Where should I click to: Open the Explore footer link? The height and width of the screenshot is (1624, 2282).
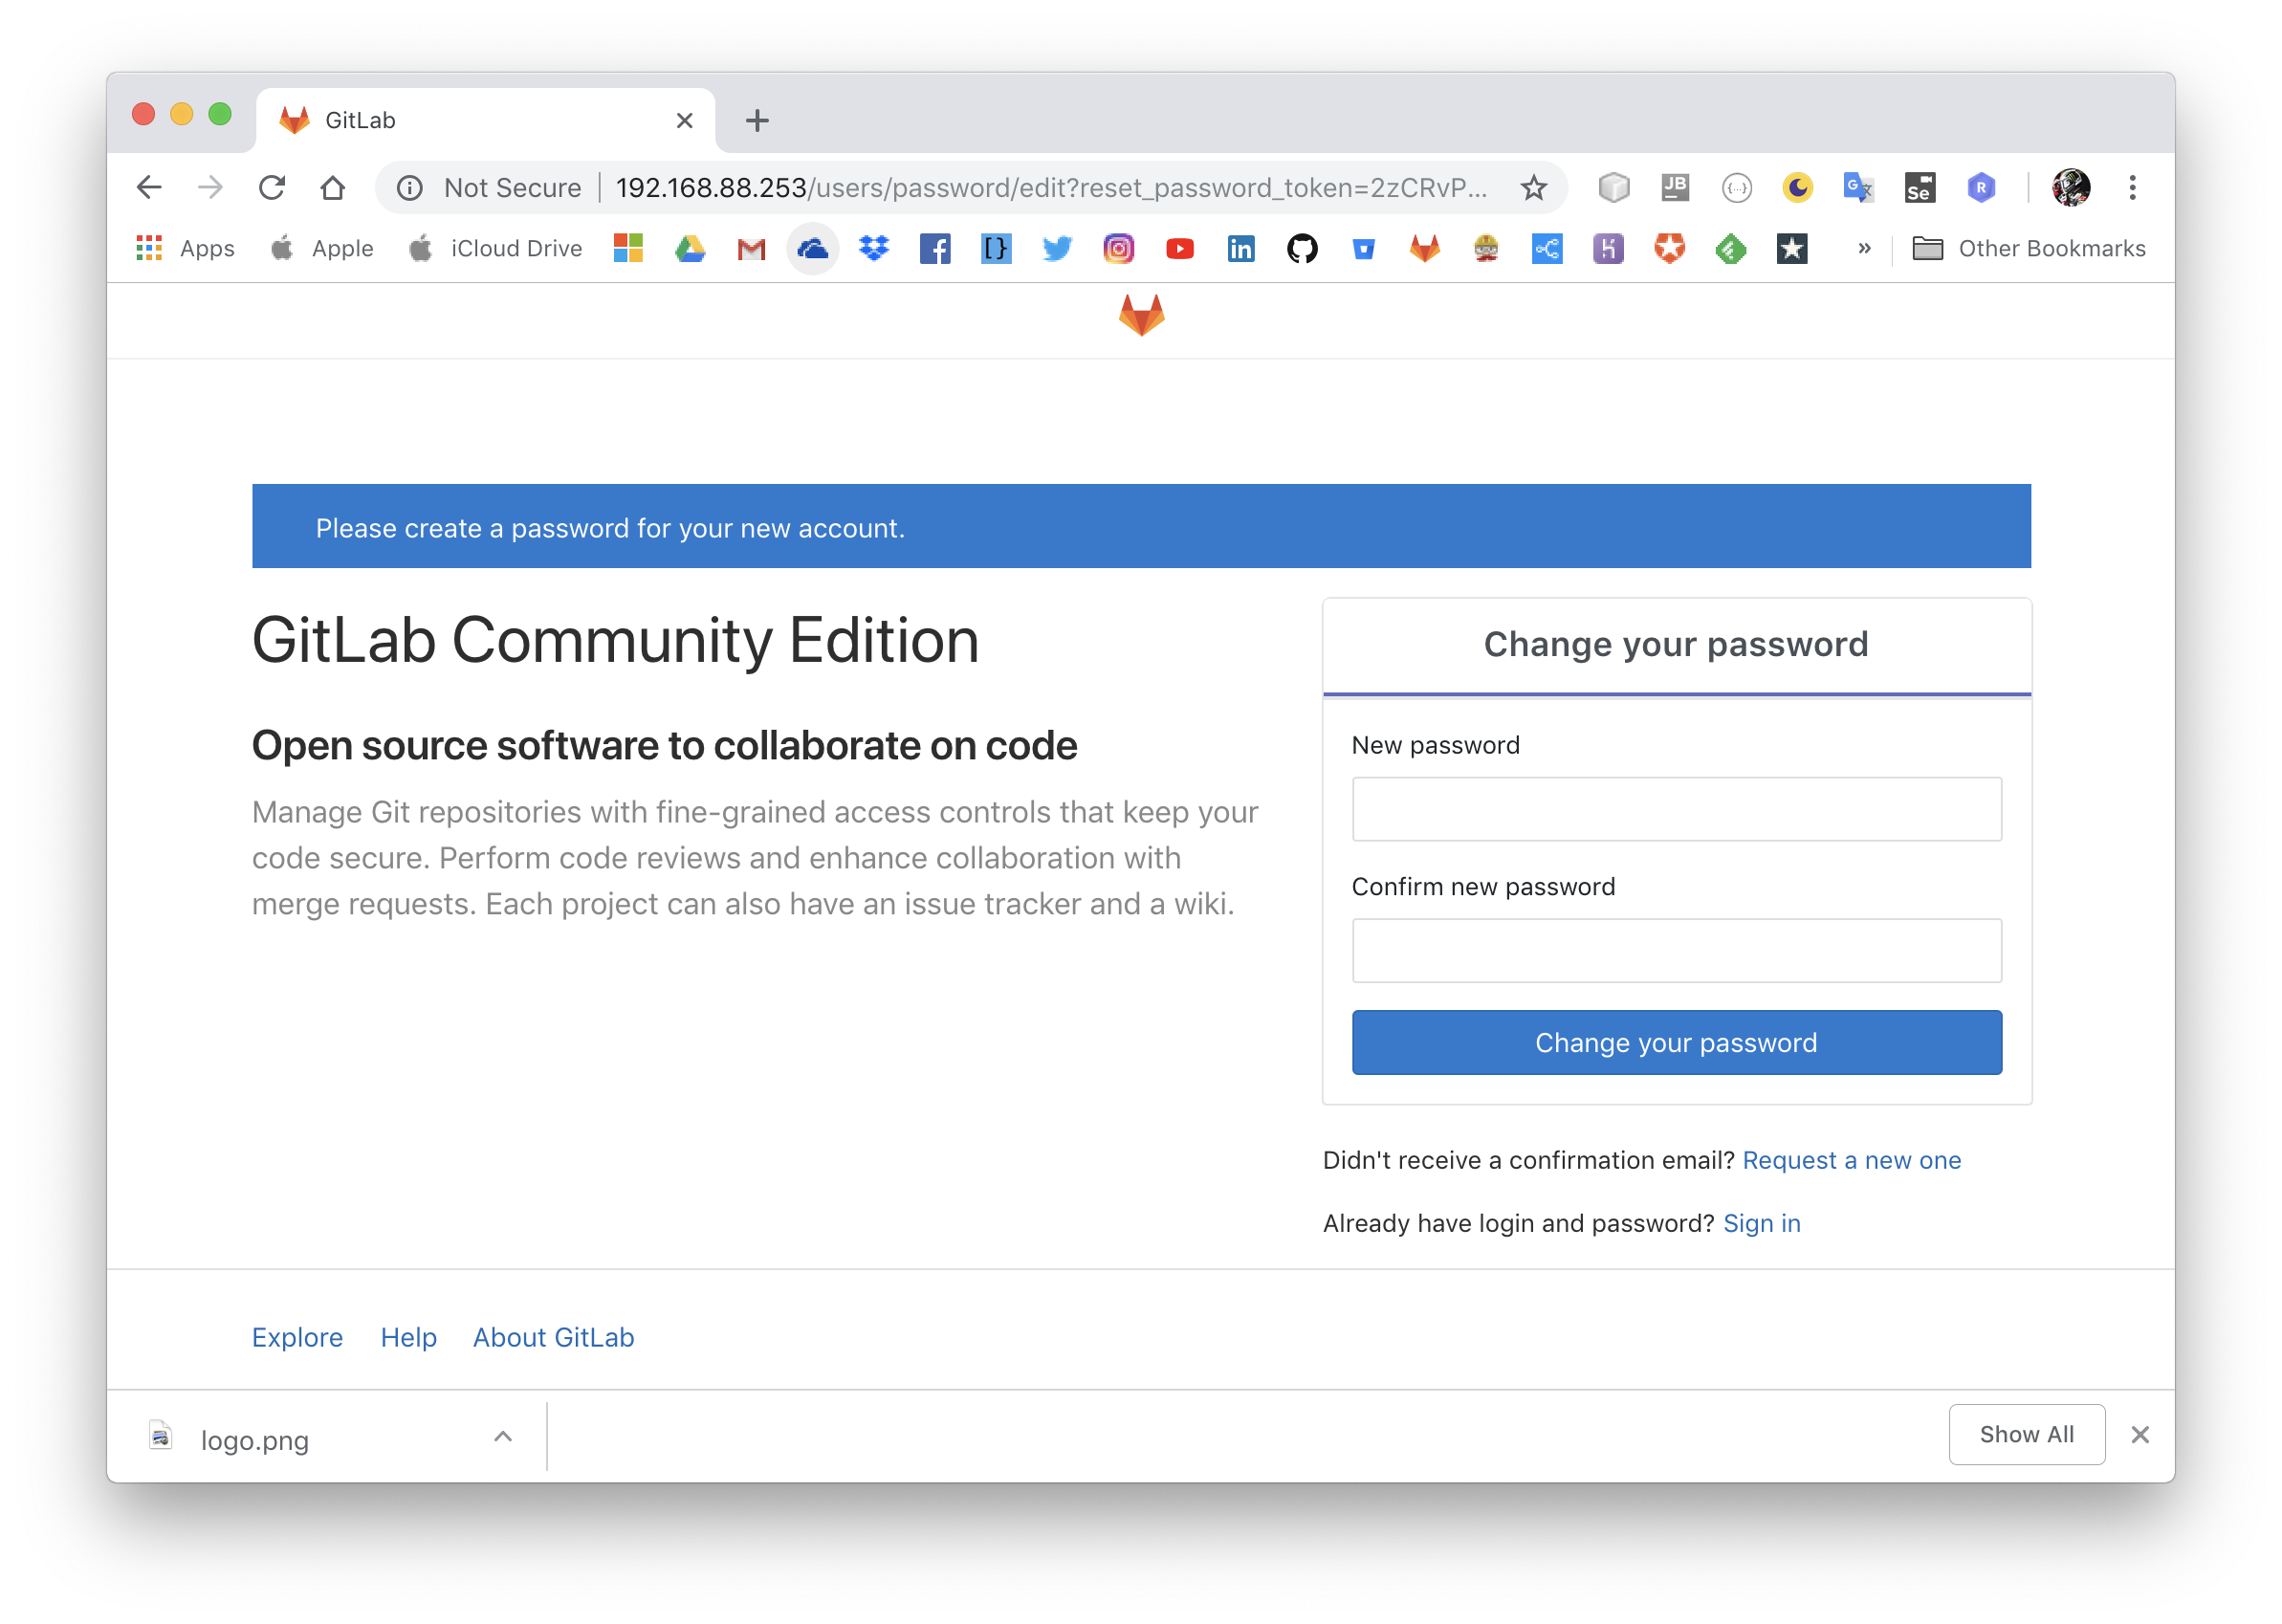click(x=297, y=1337)
